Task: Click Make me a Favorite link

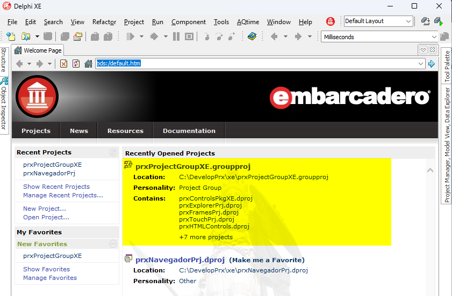Action: (267, 260)
